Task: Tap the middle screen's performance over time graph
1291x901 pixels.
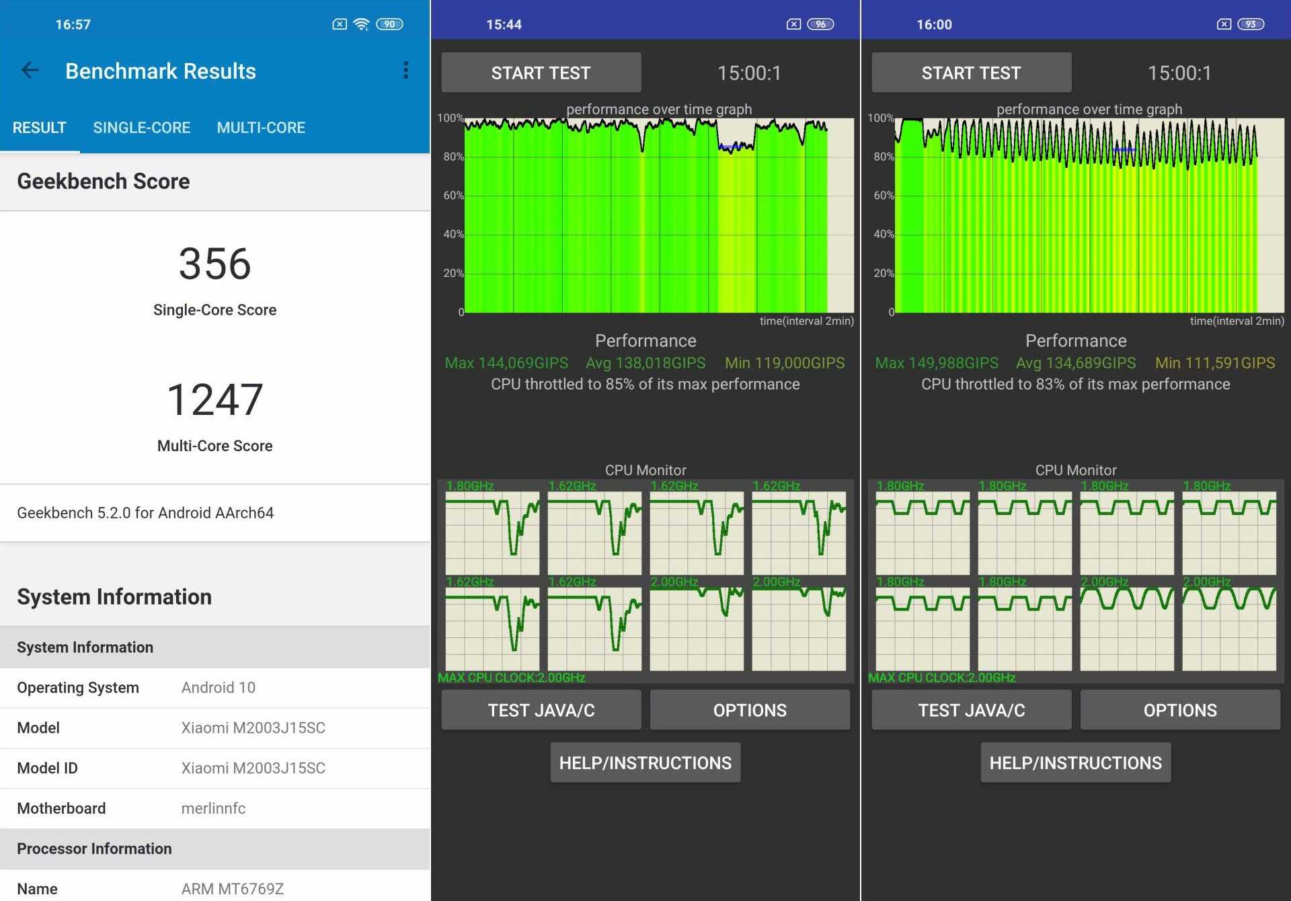Action: (x=659, y=215)
